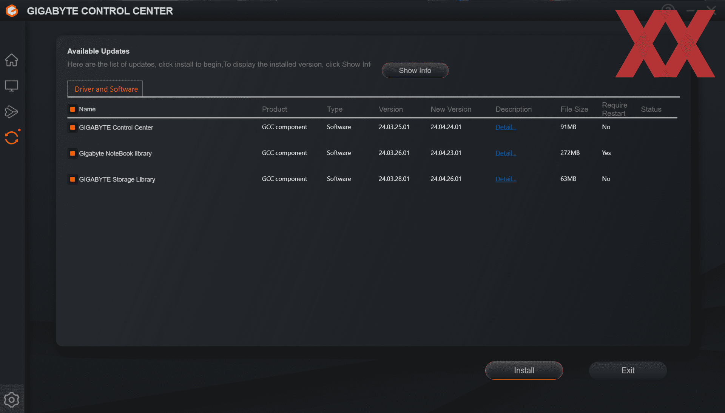
Task: Click the Require Restart column header
Action: (614, 109)
